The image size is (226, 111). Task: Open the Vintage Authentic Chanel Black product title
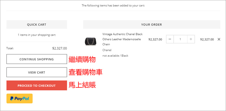pyautogui.click(x=122, y=39)
